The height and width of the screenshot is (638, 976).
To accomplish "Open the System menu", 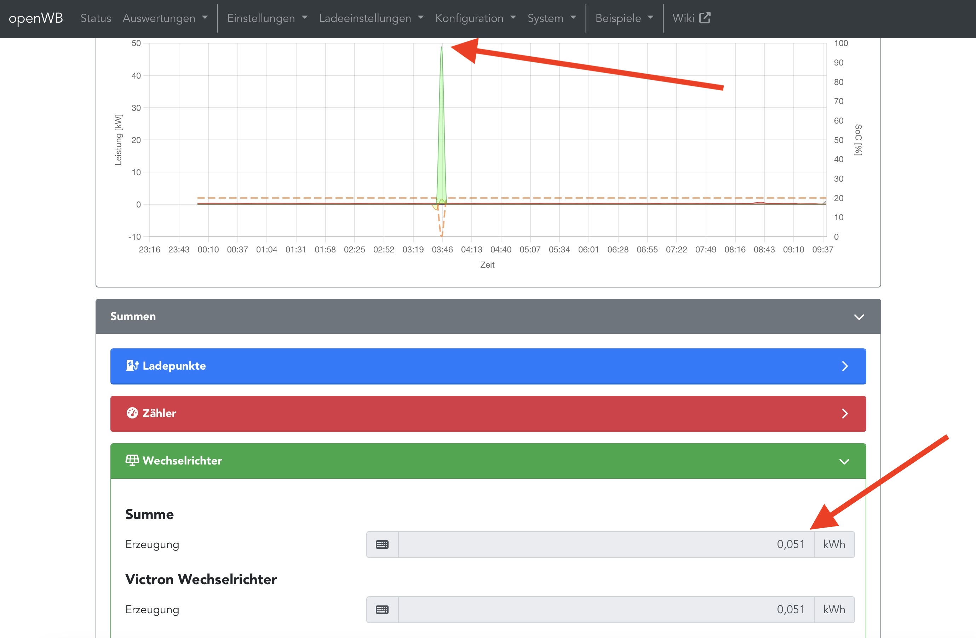I will click(x=552, y=18).
